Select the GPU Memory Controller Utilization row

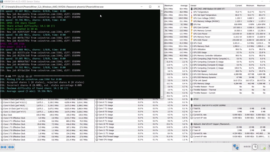tap(230, 55)
